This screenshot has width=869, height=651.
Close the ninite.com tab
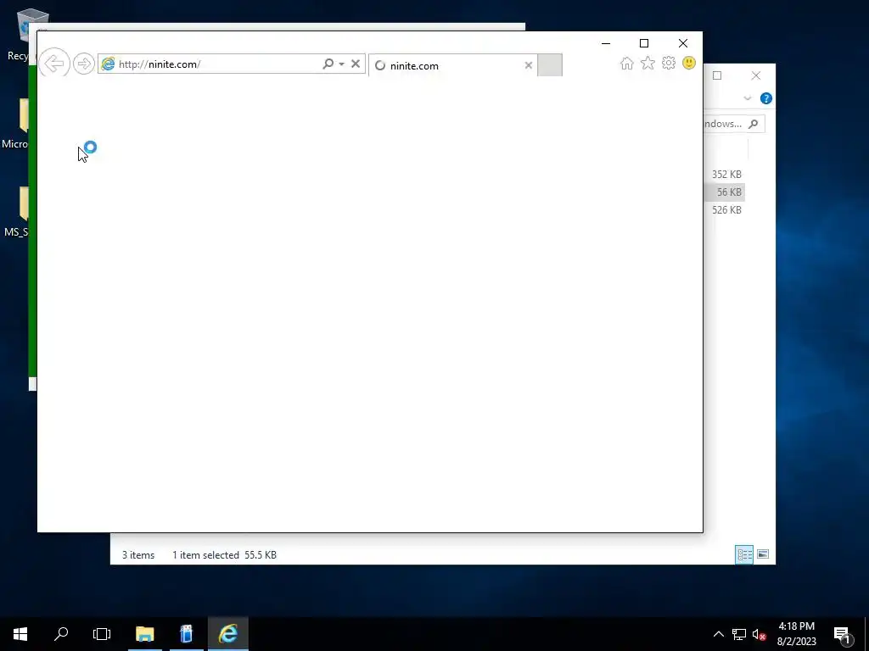[x=528, y=65]
